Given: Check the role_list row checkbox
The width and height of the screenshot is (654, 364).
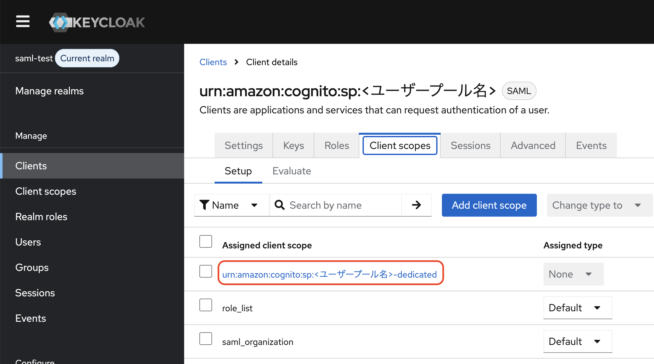Looking at the screenshot, I should (x=206, y=305).
